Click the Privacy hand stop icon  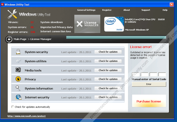coord(18,79)
